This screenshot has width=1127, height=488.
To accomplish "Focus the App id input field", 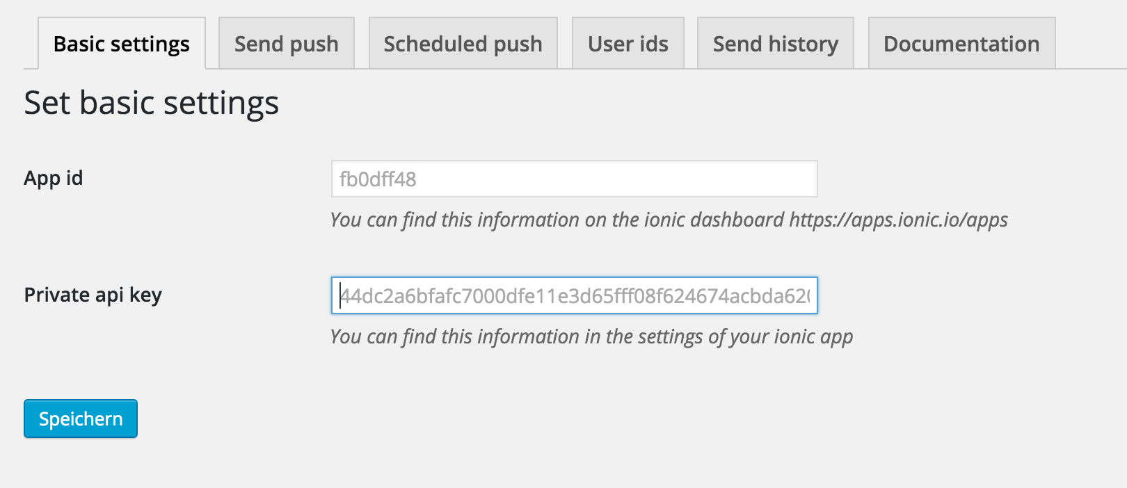I will pyautogui.click(x=575, y=179).
